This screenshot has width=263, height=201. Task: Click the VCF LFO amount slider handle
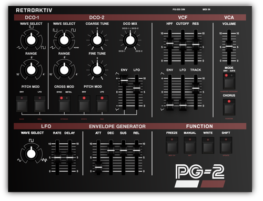(183, 105)
